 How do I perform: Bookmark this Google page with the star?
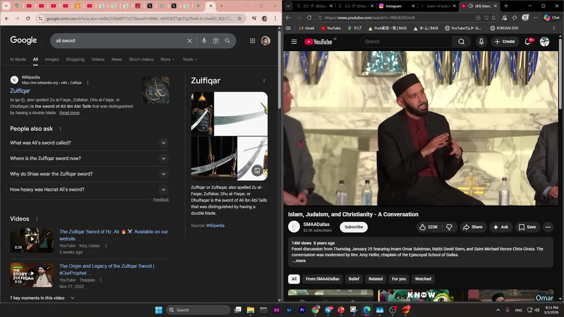point(239,18)
